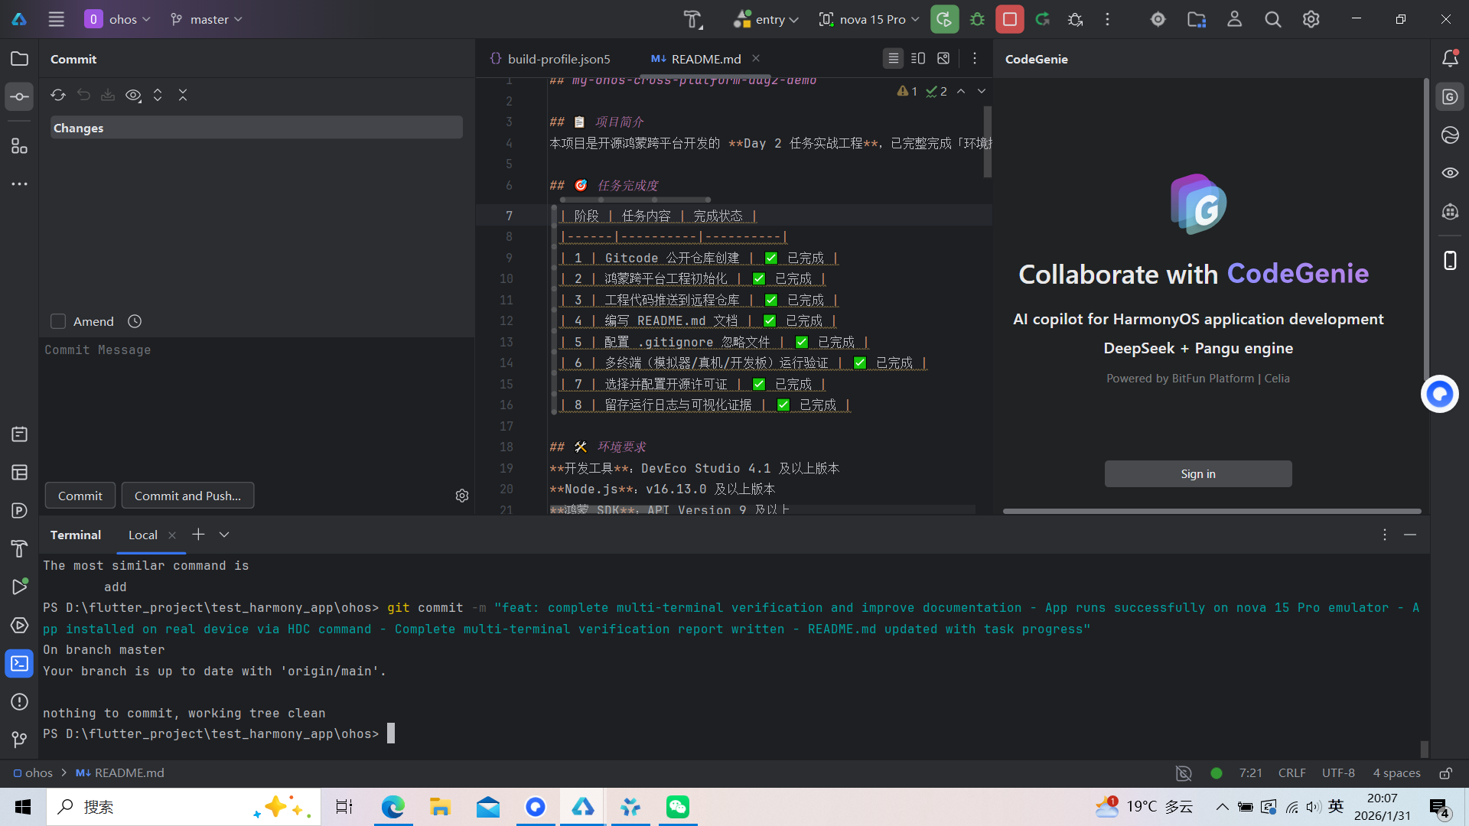Click the Commit and Push button
The height and width of the screenshot is (826, 1469).
[x=187, y=496]
